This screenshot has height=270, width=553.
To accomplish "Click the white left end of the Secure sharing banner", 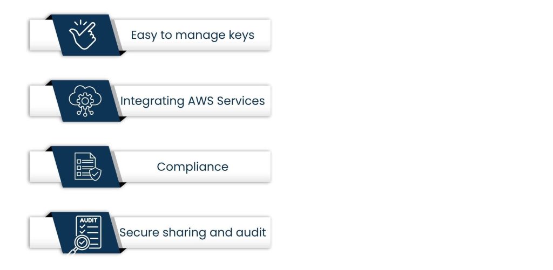I will [x=39, y=232].
